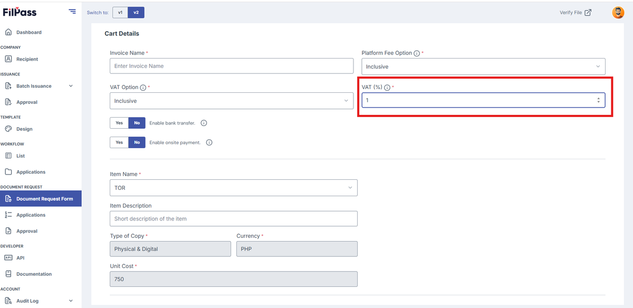Click info icon for onsite payment

(x=209, y=142)
